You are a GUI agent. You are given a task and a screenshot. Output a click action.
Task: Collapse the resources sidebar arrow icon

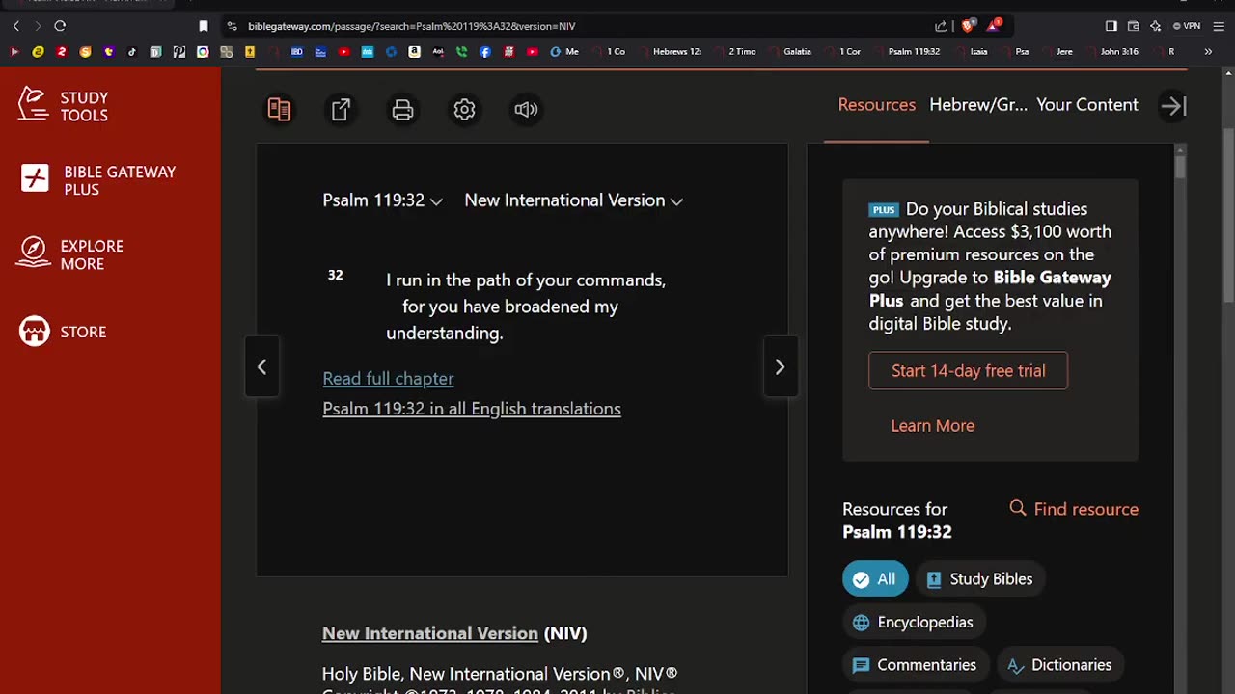pos(1173,106)
